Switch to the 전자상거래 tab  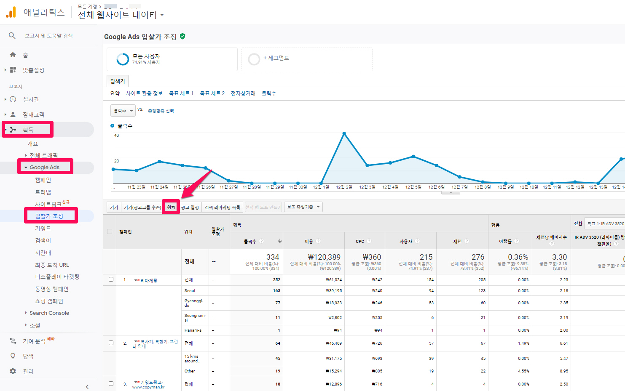coord(243,93)
